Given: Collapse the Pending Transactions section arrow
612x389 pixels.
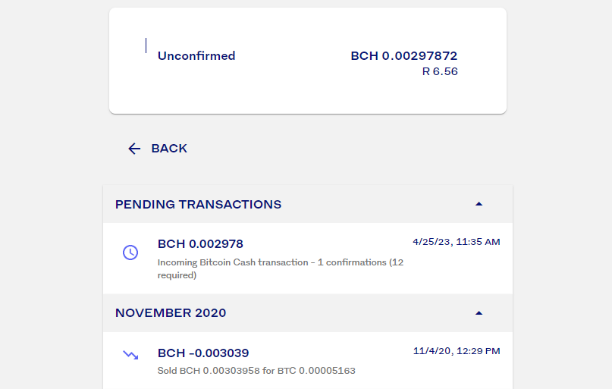Looking at the screenshot, I should [x=479, y=204].
